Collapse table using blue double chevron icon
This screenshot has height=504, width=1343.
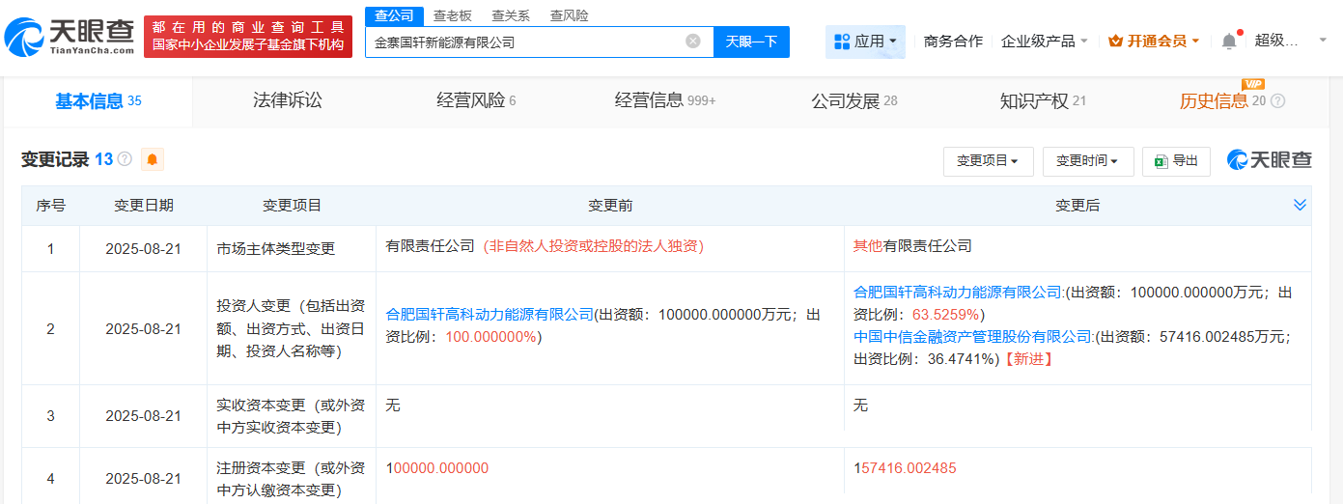(1300, 205)
